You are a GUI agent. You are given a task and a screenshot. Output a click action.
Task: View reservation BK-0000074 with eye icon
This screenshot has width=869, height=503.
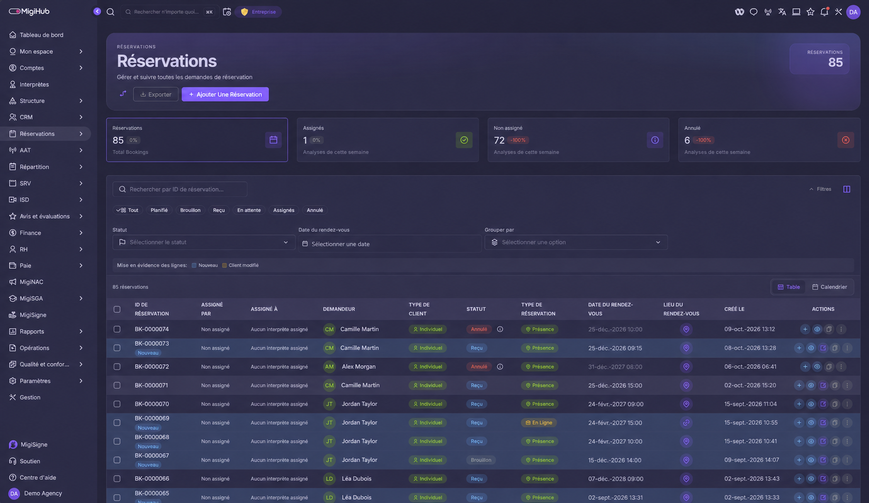coord(817,329)
